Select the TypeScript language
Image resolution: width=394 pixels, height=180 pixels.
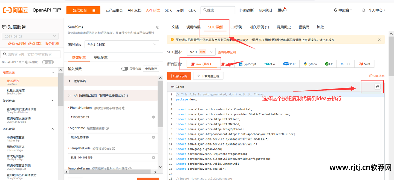(x=248, y=64)
